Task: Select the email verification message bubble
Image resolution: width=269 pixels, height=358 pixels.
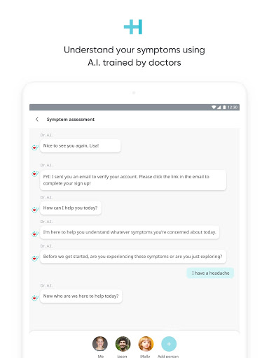Action: point(133,180)
